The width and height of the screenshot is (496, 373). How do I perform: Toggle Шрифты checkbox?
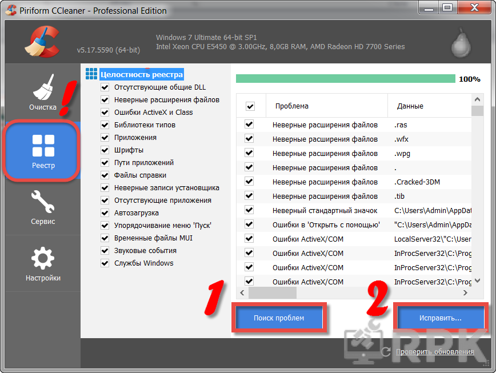point(105,150)
